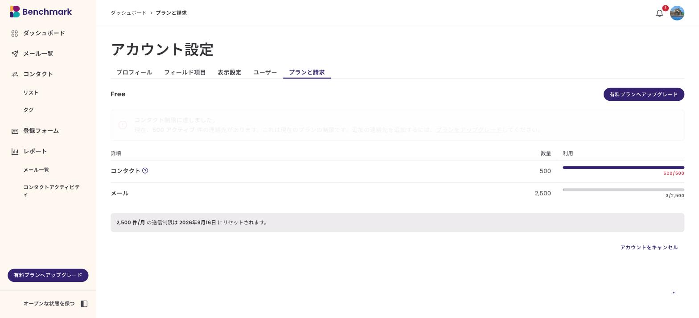Viewport: 699px width, 318px height.
Task: Click the 500/500 usage value
Action: [674, 173]
